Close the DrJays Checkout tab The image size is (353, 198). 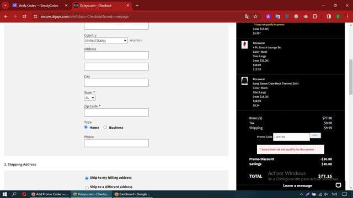[x=127, y=5]
